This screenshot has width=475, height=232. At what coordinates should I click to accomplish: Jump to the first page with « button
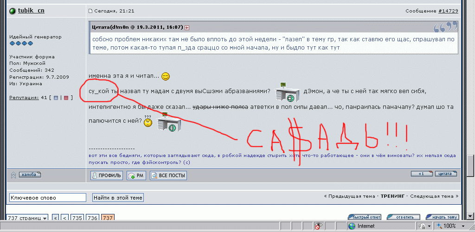(x=56, y=218)
